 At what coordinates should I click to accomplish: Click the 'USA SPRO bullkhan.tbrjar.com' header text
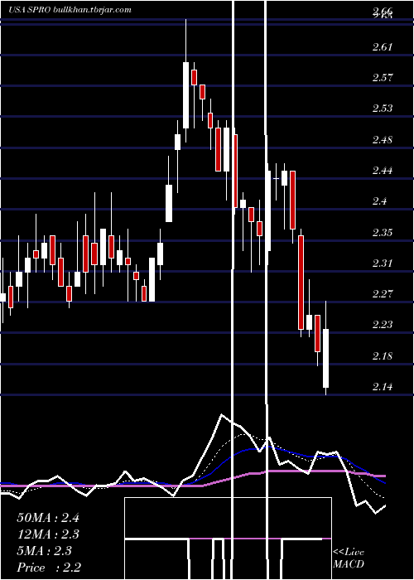(x=70, y=10)
